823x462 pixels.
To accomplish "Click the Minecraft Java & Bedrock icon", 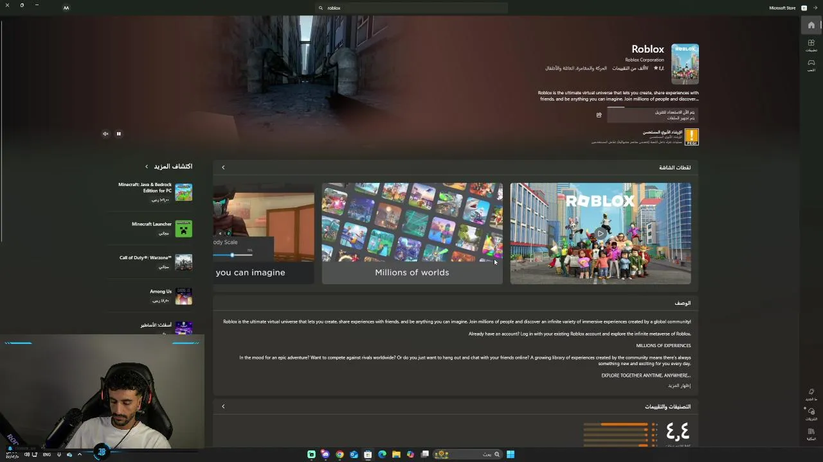I will tap(183, 192).
